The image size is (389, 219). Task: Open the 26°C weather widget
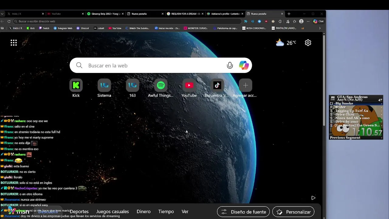coord(286,43)
